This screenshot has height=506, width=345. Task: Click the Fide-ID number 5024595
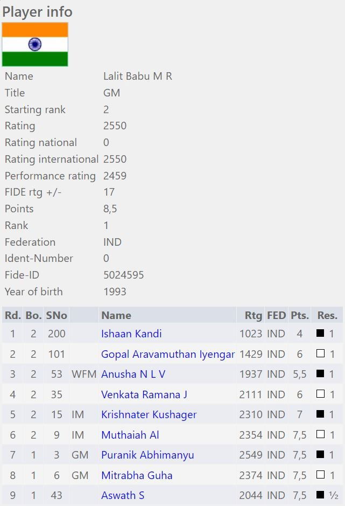pyautogui.click(x=123, y=275)
